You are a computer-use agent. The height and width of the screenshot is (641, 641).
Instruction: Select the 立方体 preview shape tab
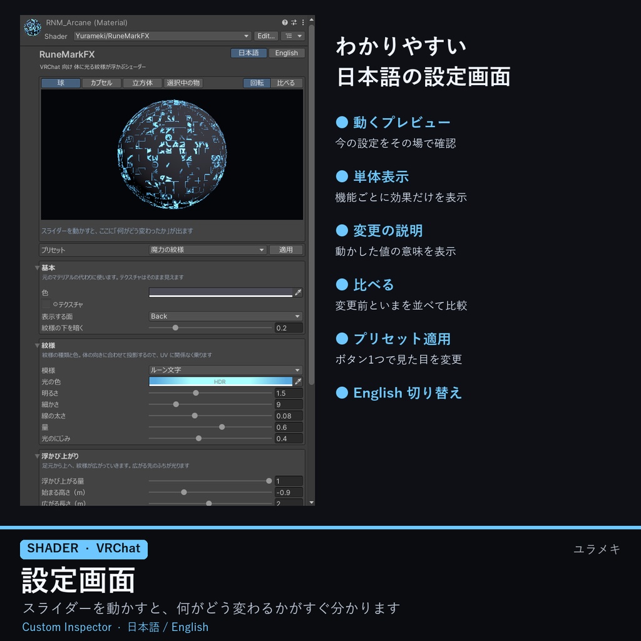142,83
